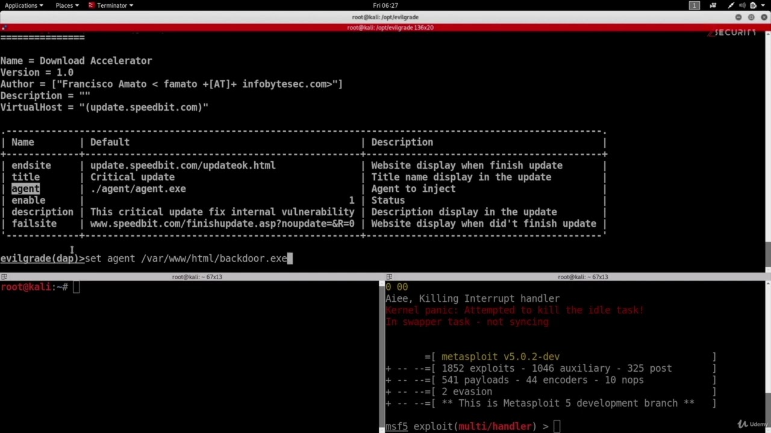The height and width of the screenshot is (433, 771).
Task: Click the highlighted 'agent' option name
Action: coord(25,189)
